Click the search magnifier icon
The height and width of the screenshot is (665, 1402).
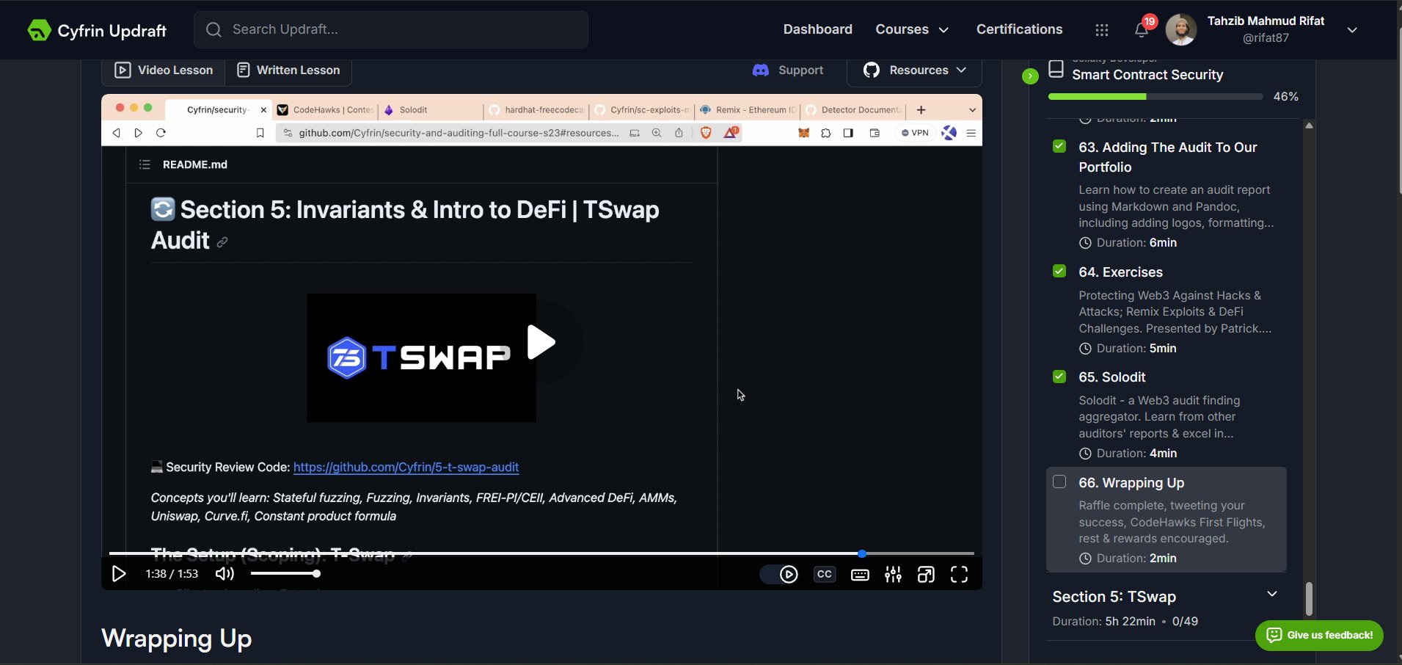(x=213, y=29)
